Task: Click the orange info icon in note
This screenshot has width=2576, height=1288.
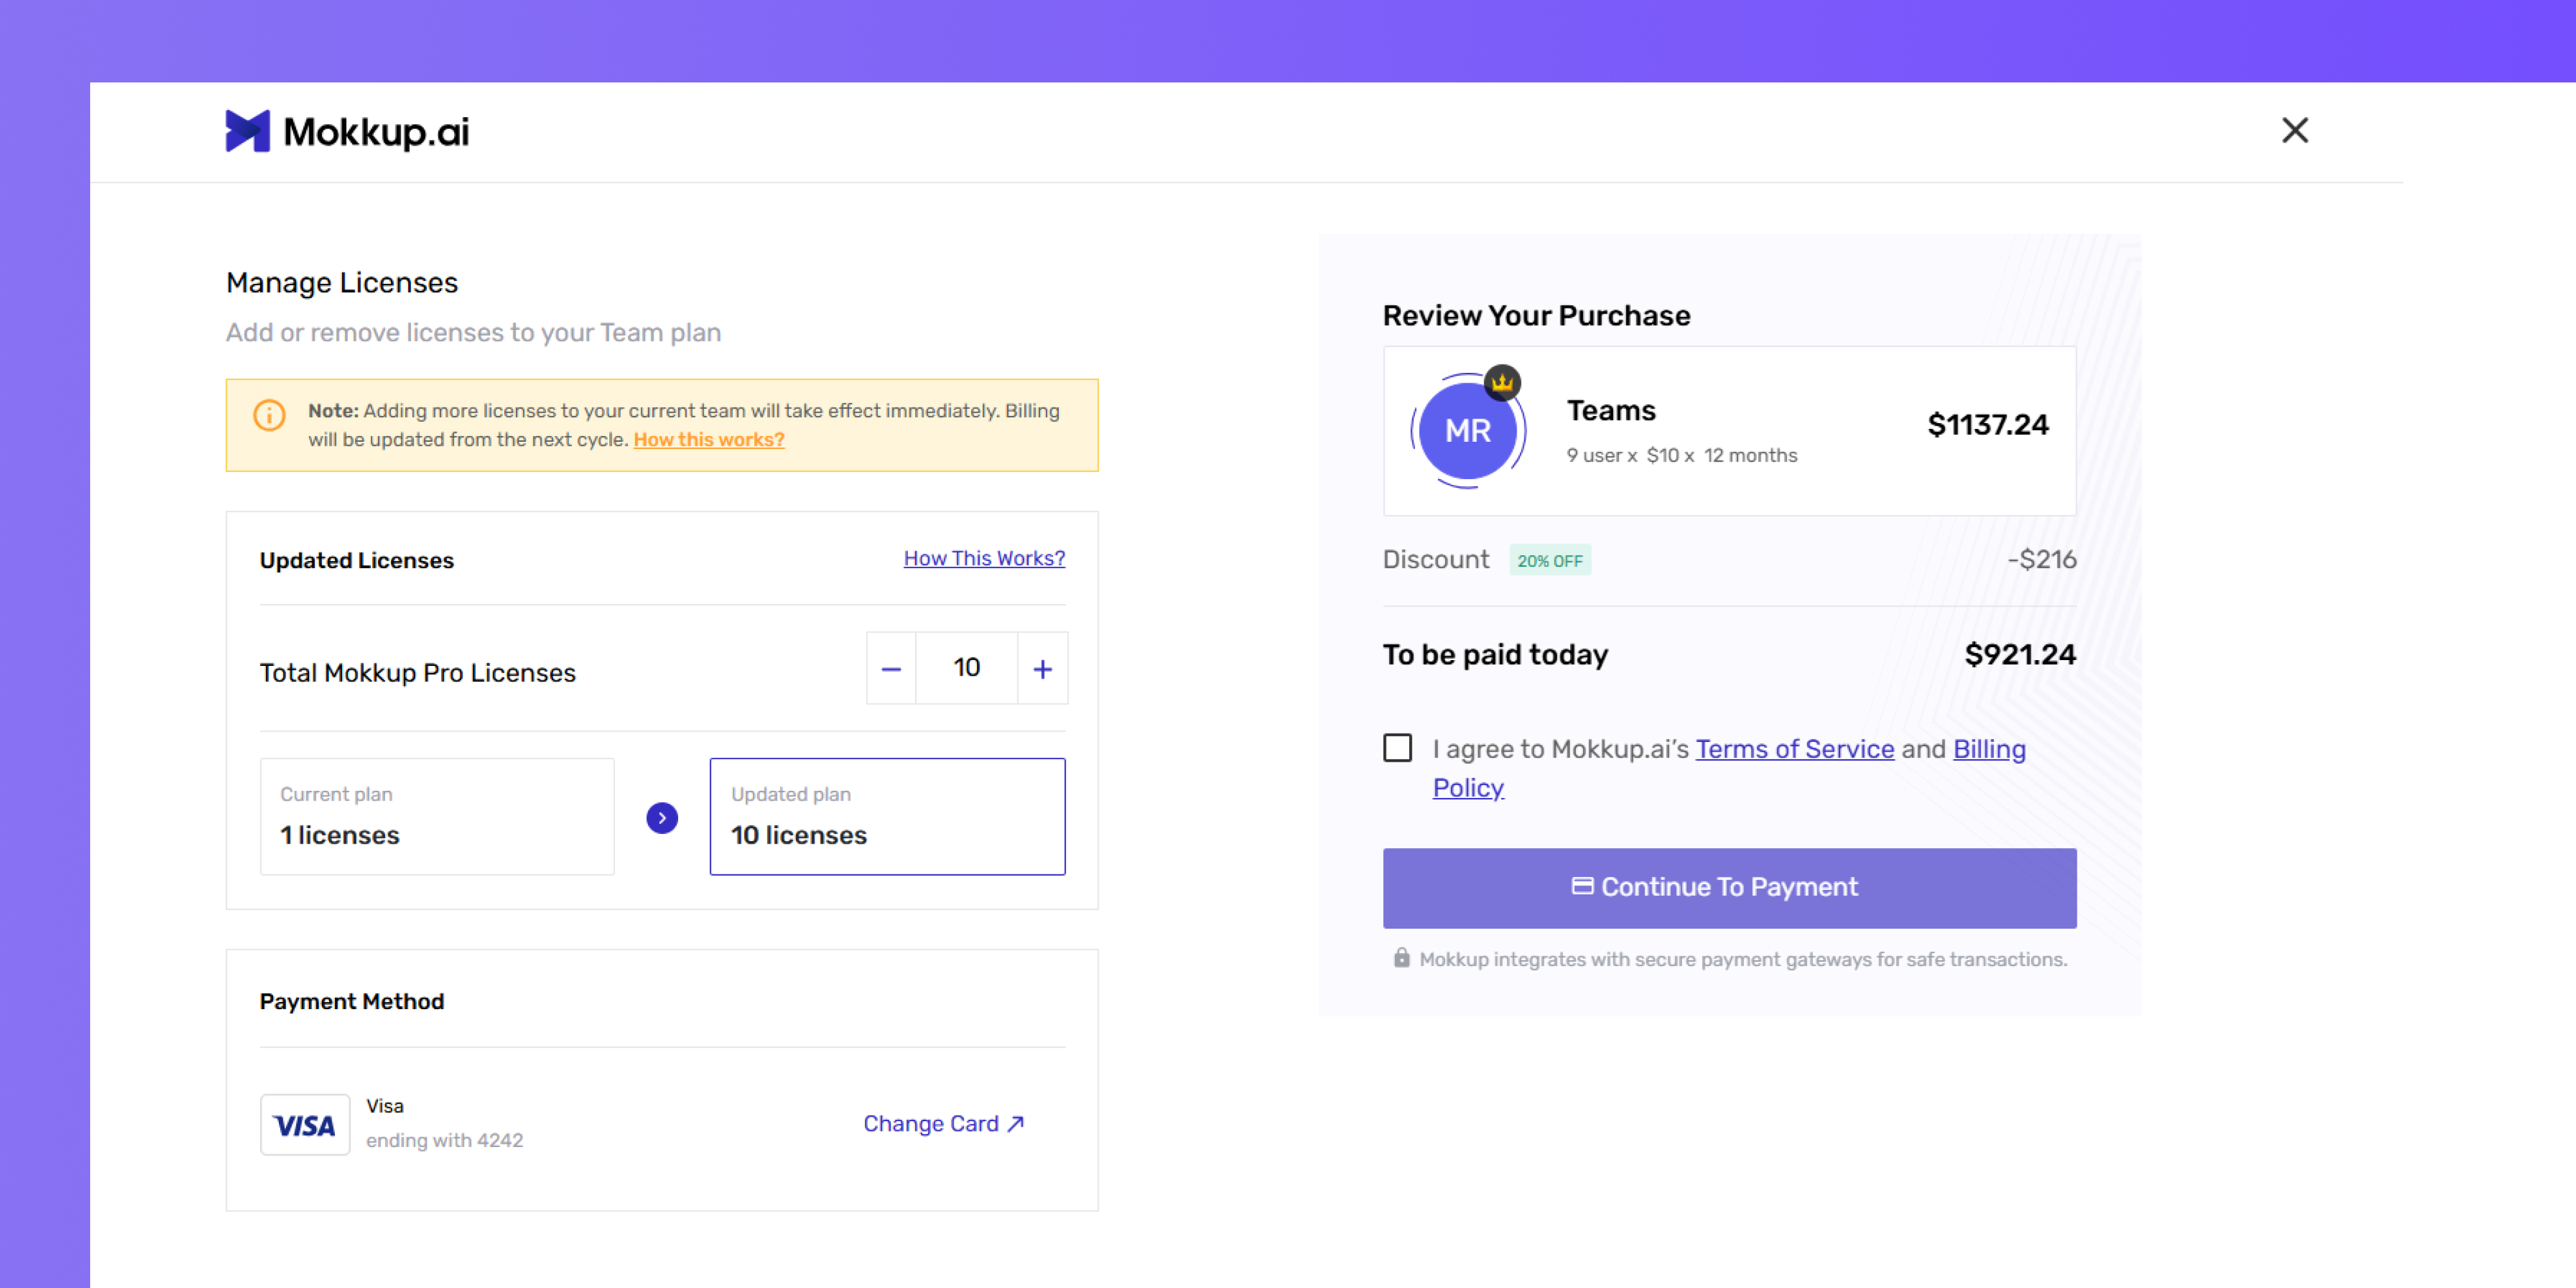Action: pyautogui.click(x=269, y=415)
